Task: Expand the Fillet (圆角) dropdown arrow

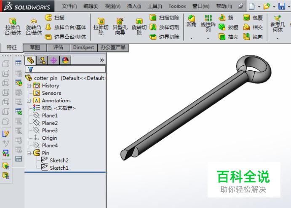Action: (191, 38)
